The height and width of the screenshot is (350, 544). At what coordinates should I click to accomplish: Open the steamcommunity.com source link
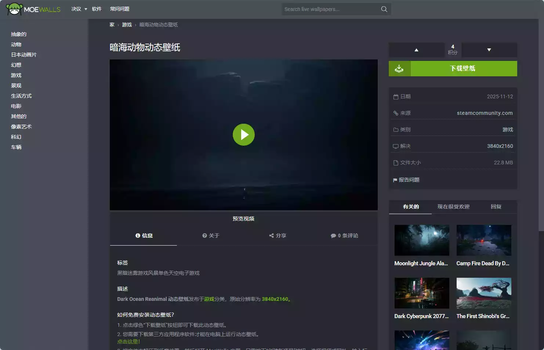coord(485,113)
